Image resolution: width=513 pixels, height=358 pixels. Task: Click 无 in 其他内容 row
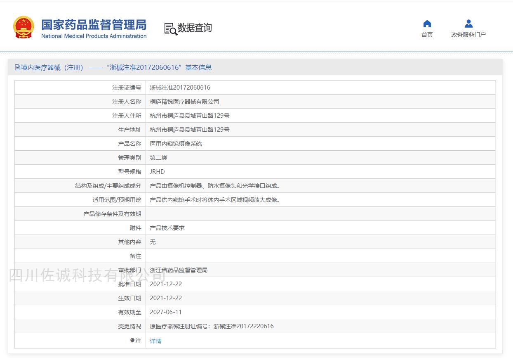(x=153, y=242)
